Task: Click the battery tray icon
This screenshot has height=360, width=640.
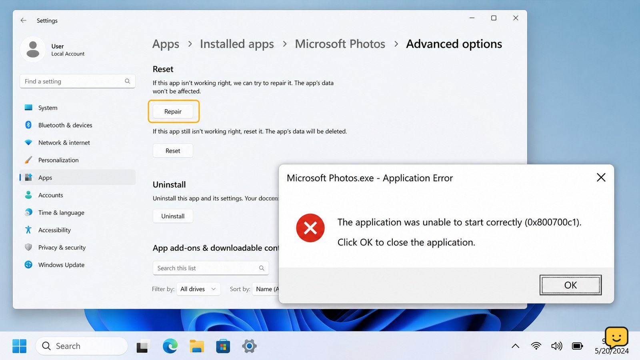Action: point(577,346)
